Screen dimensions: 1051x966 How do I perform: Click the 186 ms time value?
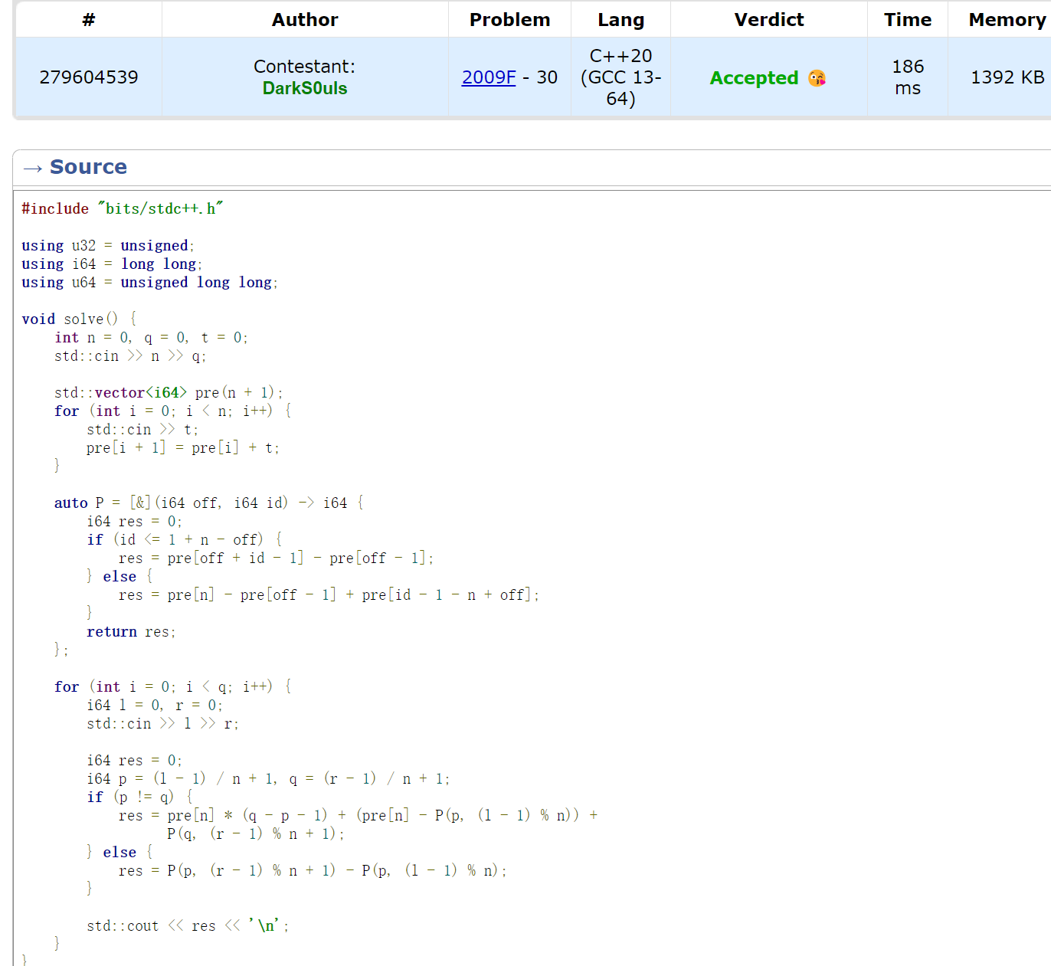point(907,77)
